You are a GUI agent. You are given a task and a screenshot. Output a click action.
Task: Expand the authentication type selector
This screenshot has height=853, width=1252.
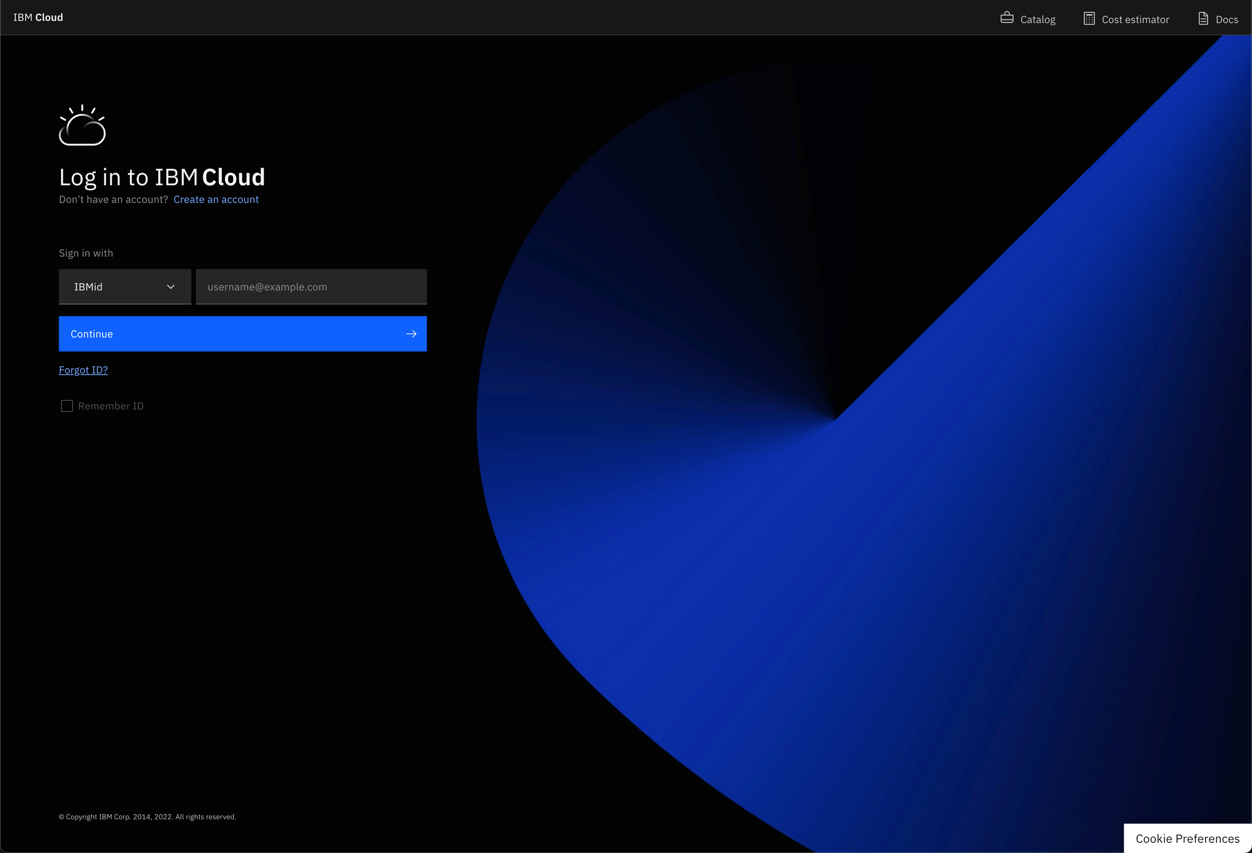(x=124, y=287)
